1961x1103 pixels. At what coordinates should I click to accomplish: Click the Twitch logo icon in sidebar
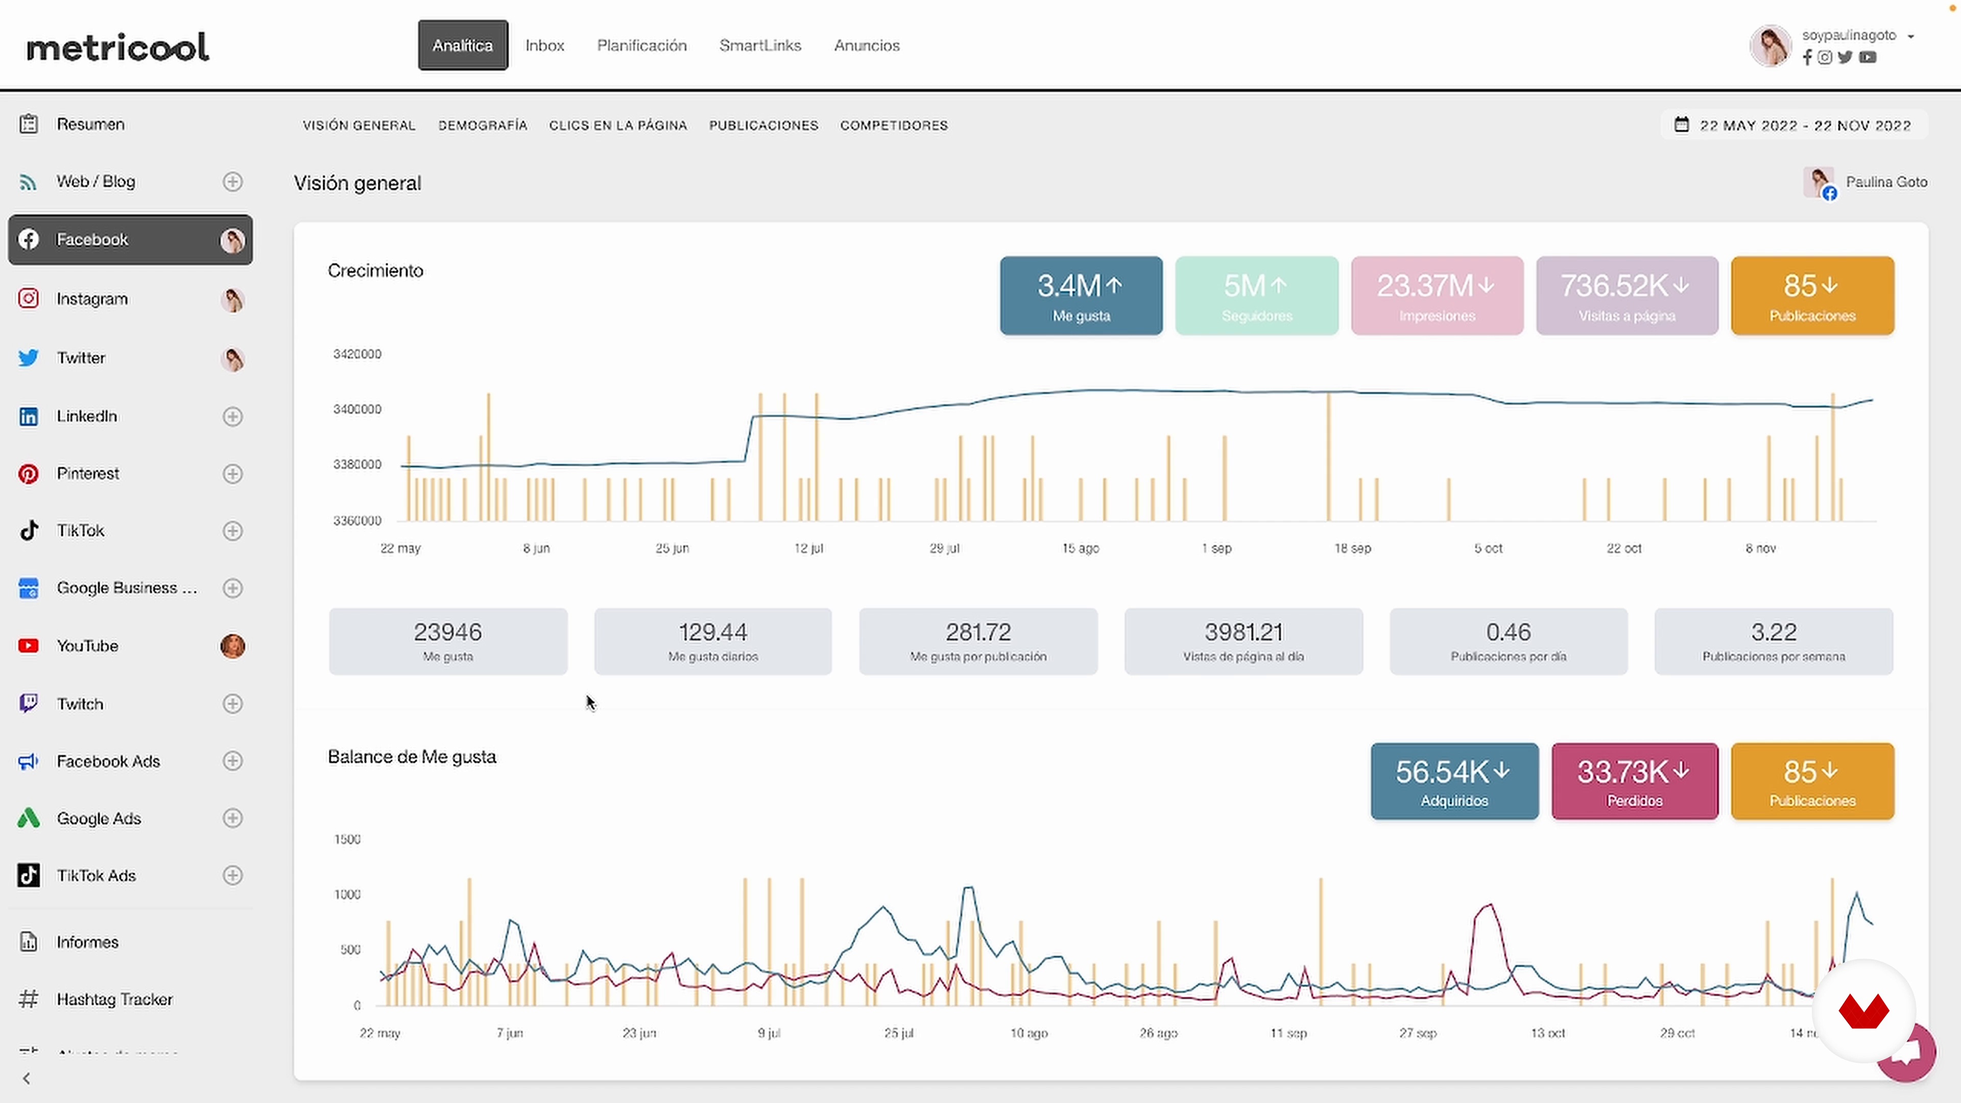pyautogui.click(x=28, y=703)
